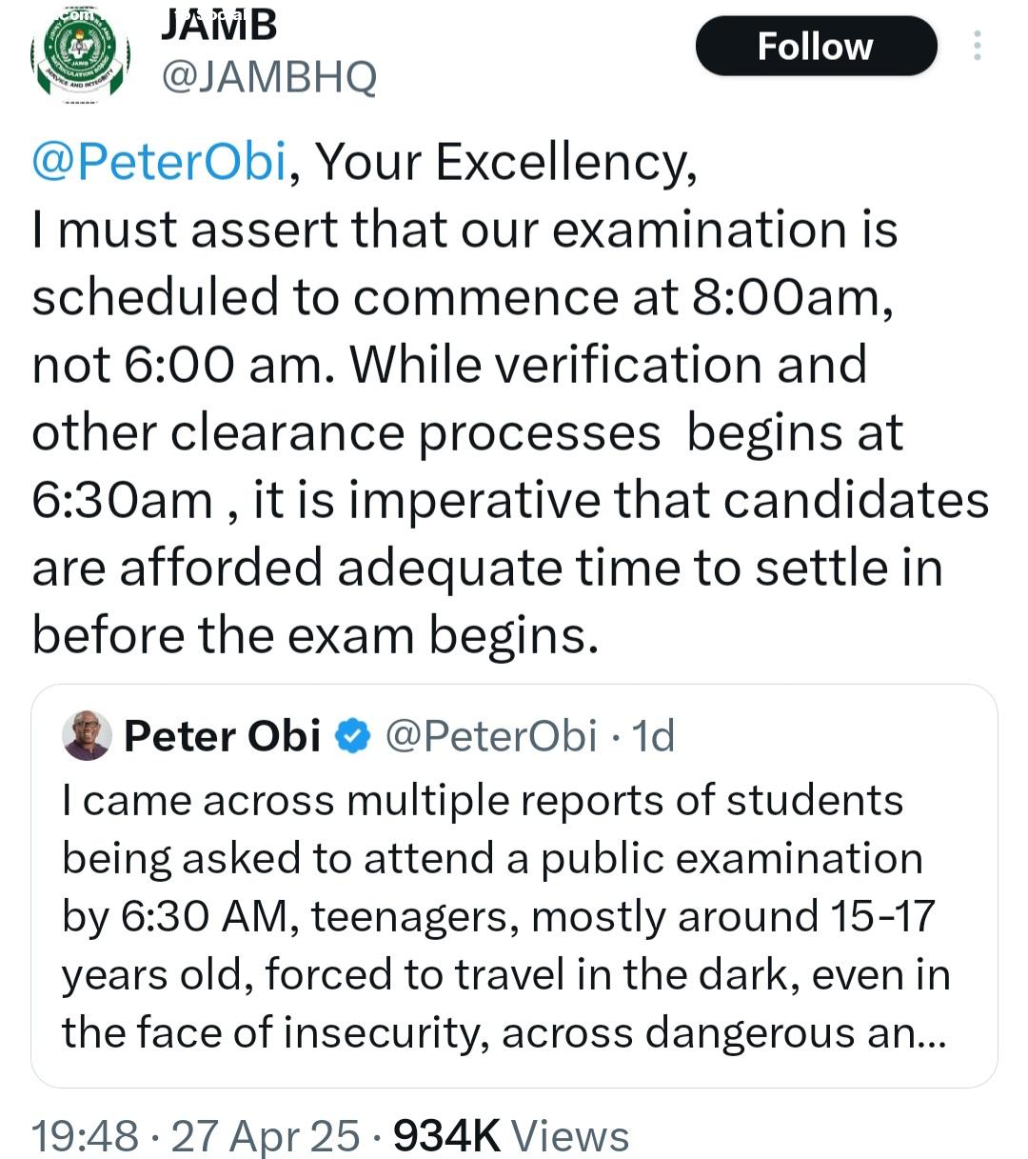Tap Peter Obi's small profile picture
The image size is (1028, 1159).
(x=87, y=736)
